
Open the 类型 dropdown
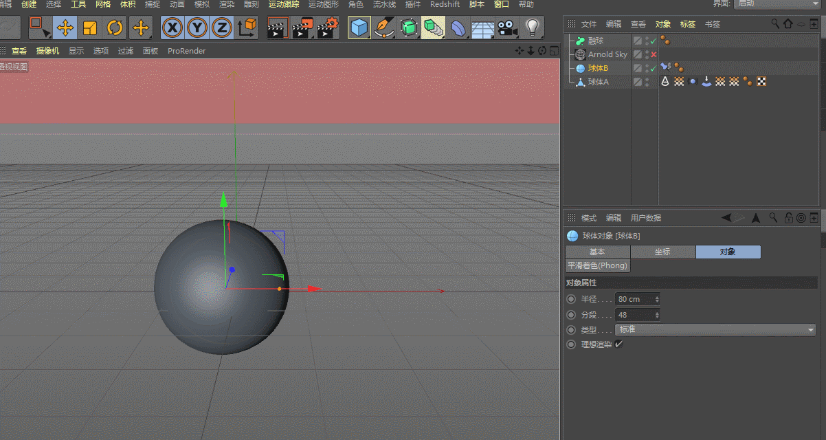tap(715, 330)
